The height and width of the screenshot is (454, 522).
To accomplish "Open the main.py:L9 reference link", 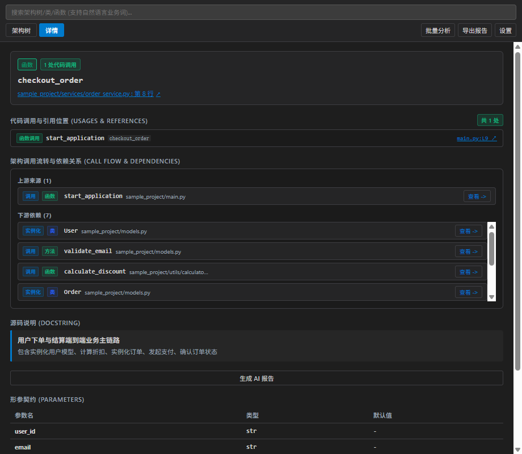I will [x=477, y=138].
